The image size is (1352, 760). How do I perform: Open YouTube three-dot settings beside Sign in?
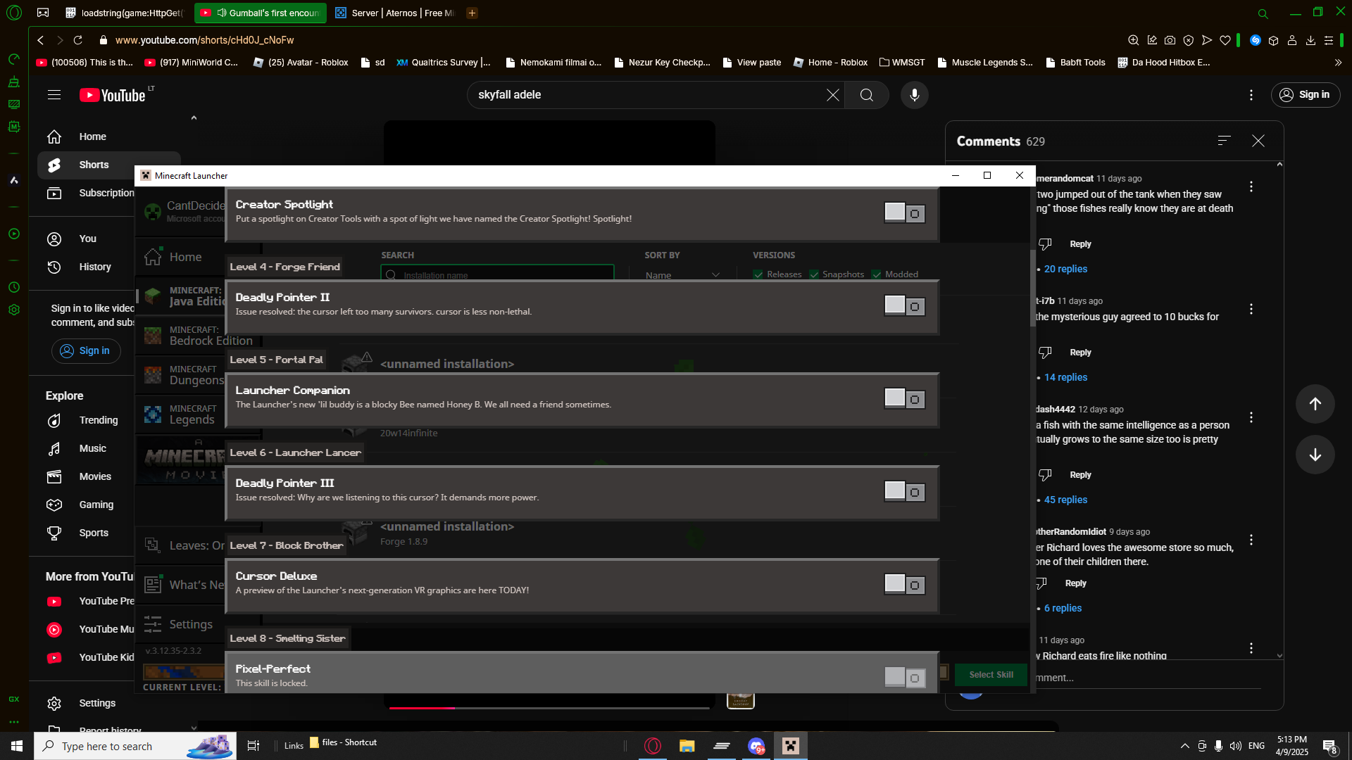(x=1251, y=95)
